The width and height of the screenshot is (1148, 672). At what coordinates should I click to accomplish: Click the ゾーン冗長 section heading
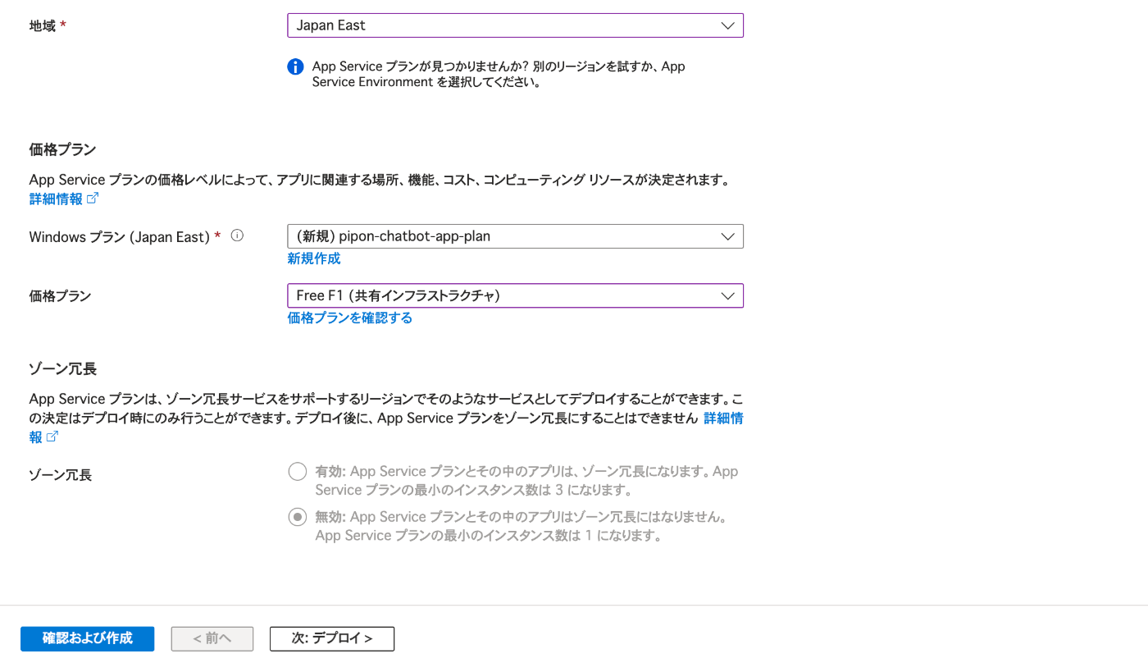point(63,369)
